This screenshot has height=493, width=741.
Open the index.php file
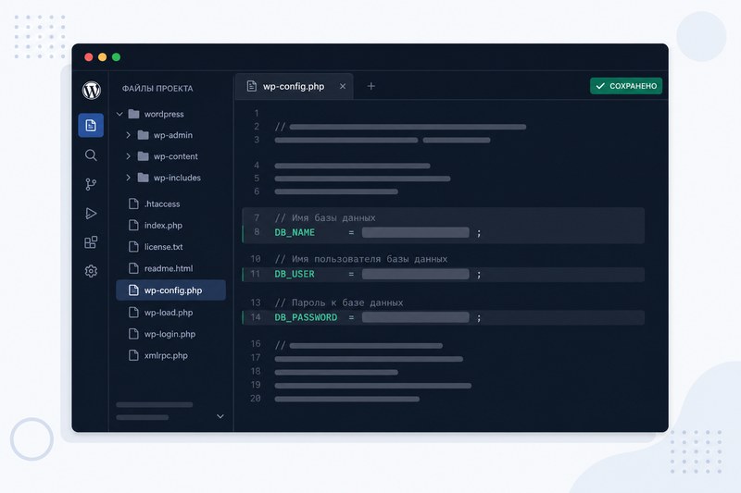click(x=163, y=226)
